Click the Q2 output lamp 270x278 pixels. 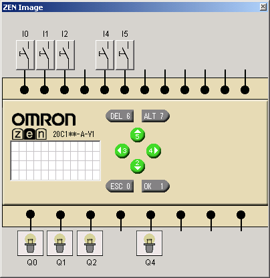click(x=90, y=243)
